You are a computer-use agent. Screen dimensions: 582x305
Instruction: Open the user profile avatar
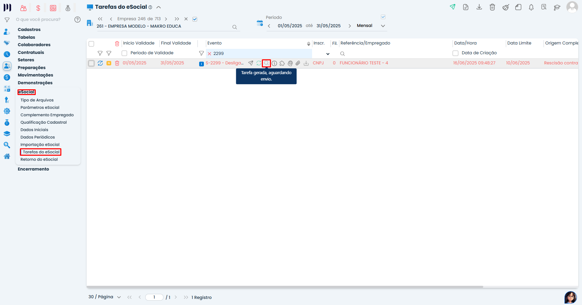tap(572, 7)
